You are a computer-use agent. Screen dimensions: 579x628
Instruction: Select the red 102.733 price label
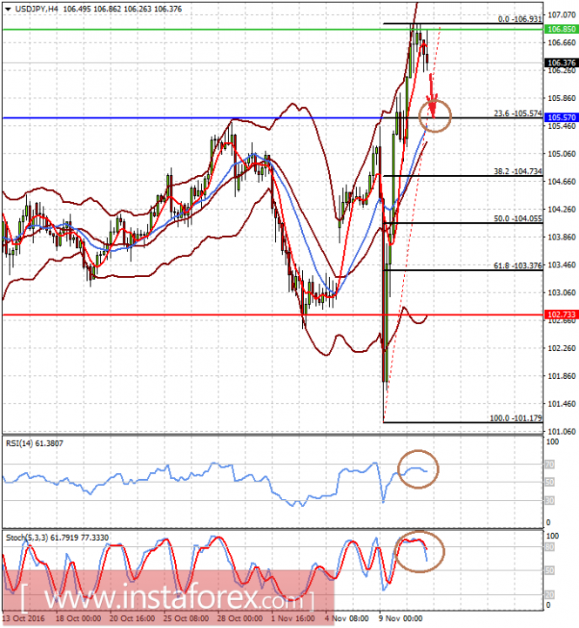pos(561,314)
